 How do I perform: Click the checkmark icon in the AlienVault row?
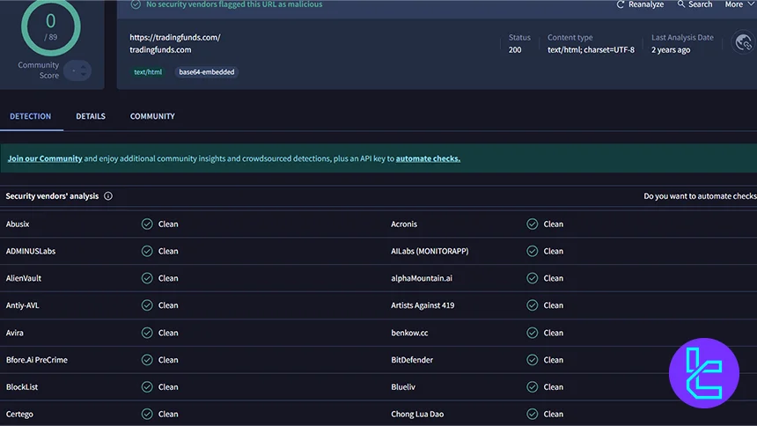tap(147, 278)
